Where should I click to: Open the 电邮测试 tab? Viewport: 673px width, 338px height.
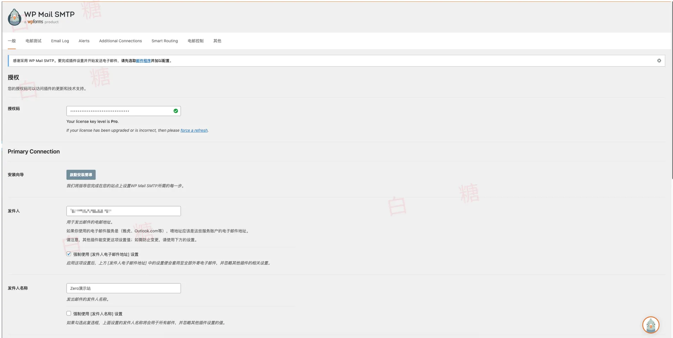(33, 41)
